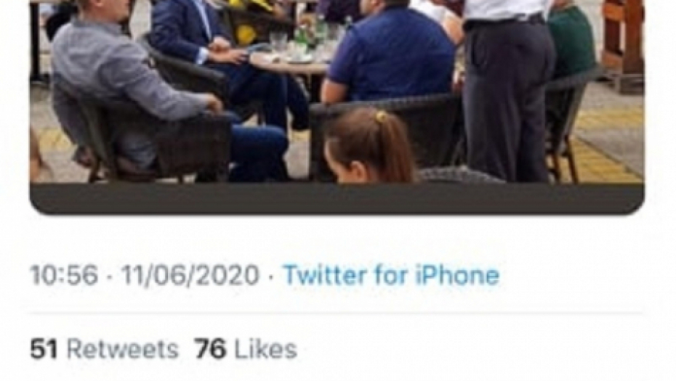This screenshot has width=676, height=381.
Task: Click the 10:56 timestamp
Action: pos(64,274)
